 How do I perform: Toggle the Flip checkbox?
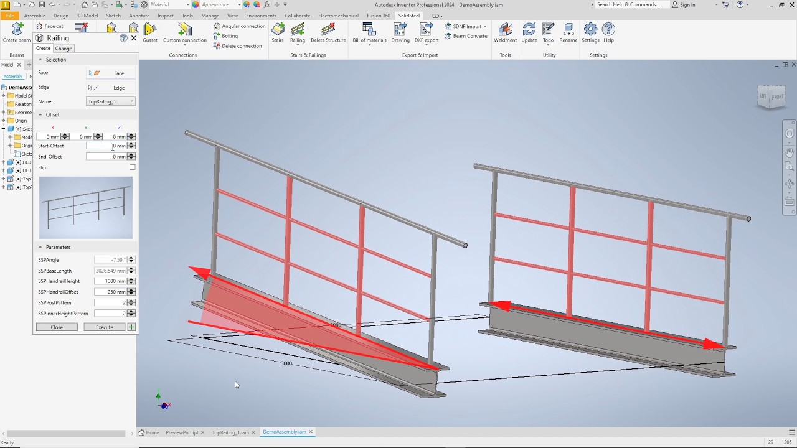132,167
